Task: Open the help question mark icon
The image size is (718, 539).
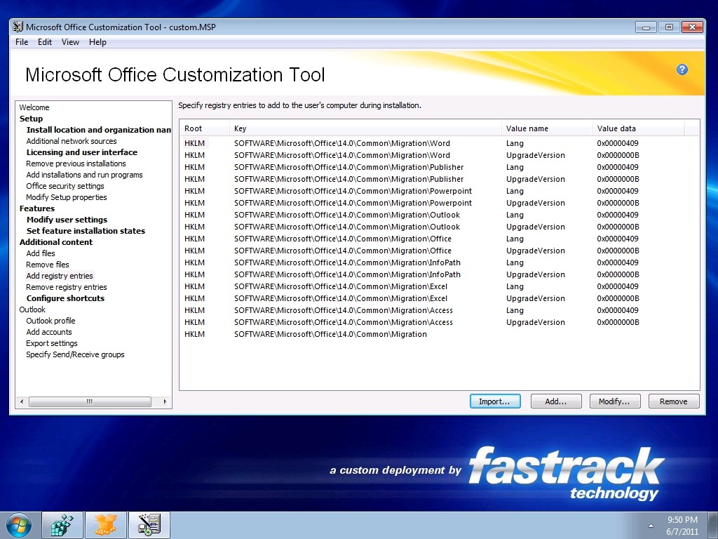Action: click(682, 69)
